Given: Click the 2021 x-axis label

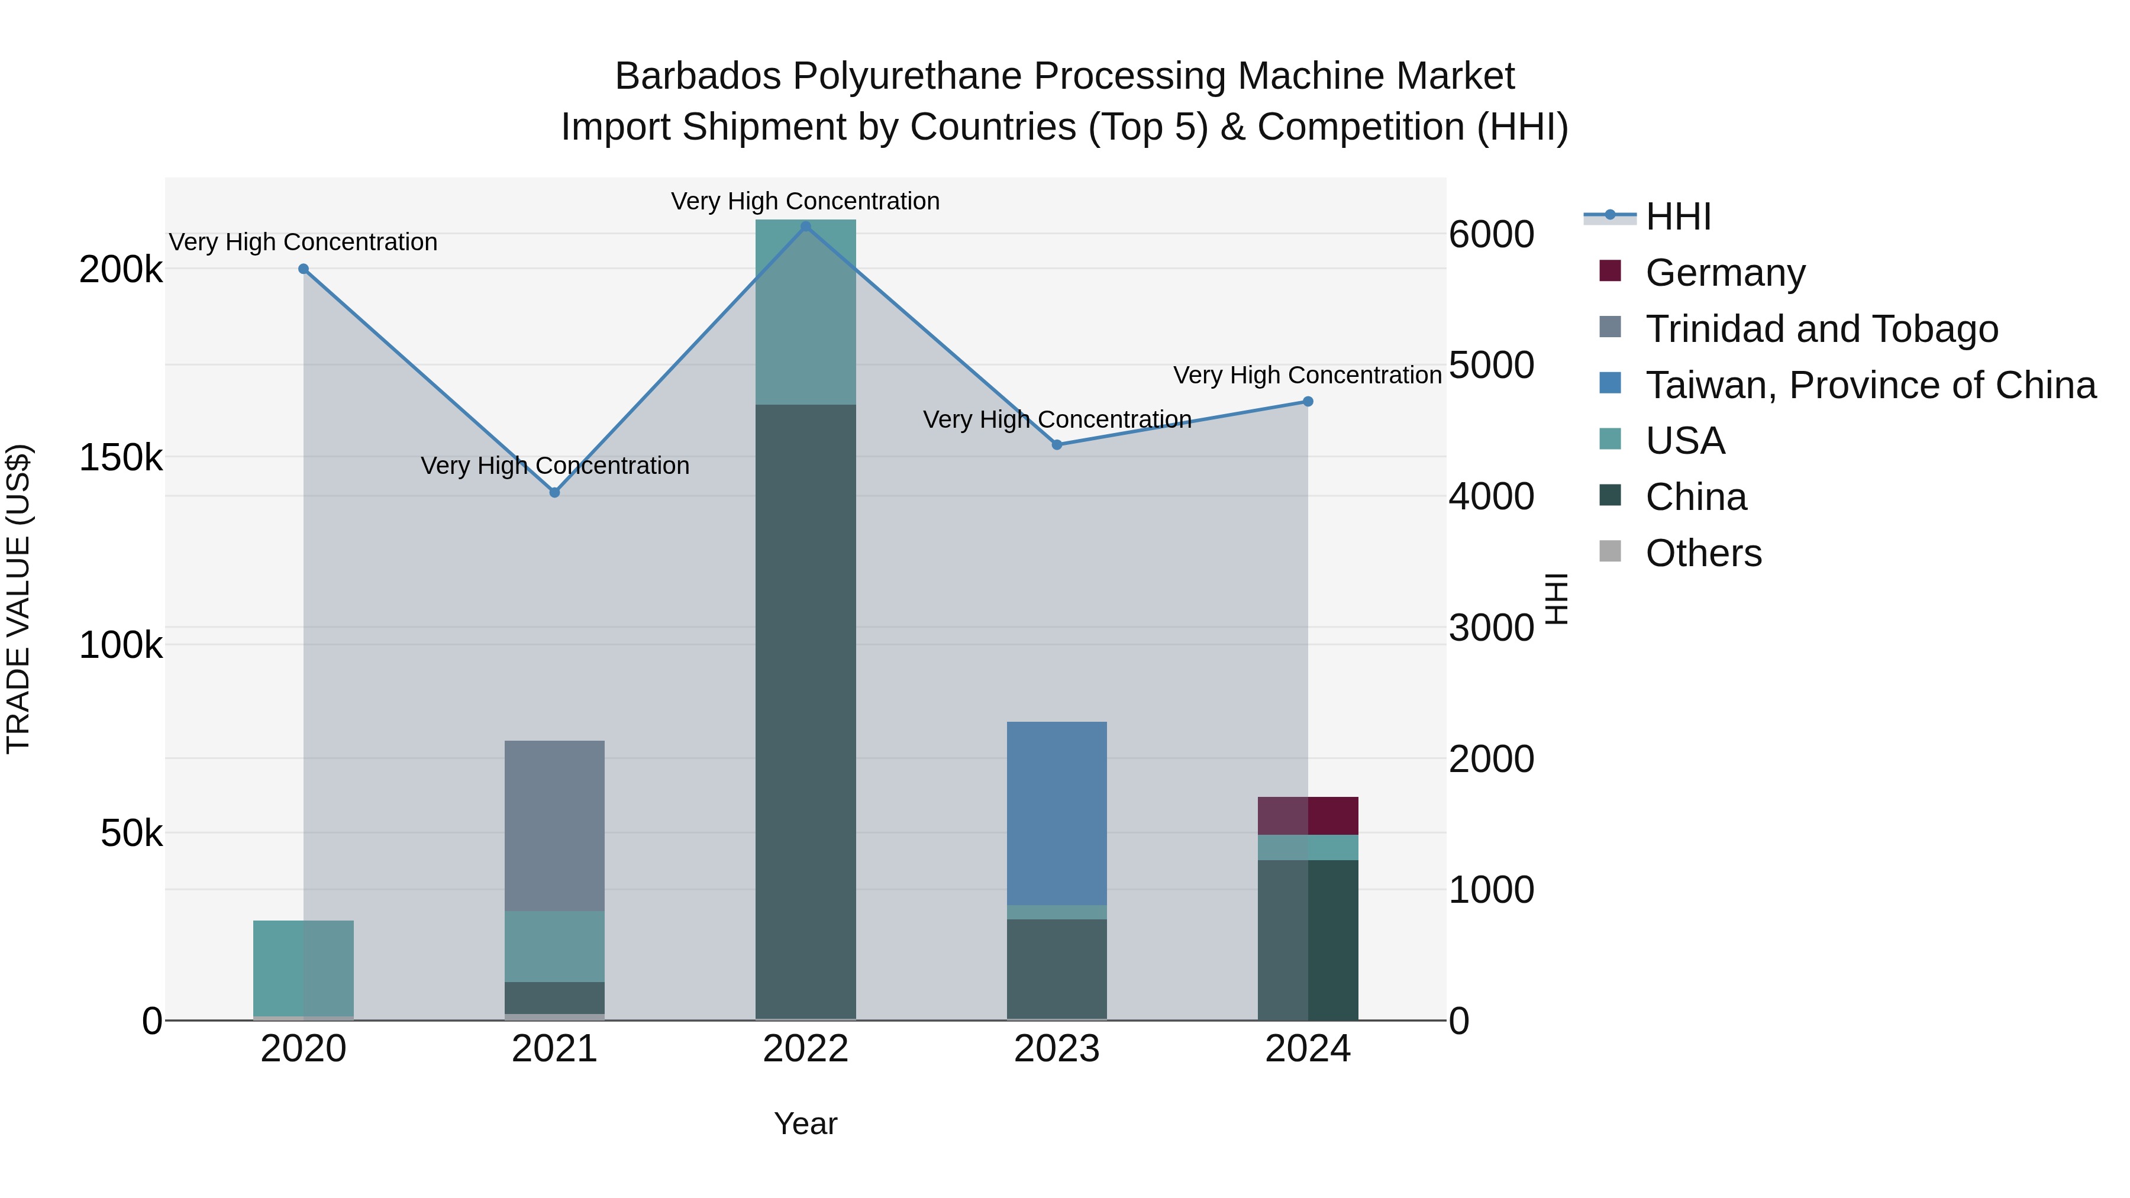Looking at the screenshot, I should click(x=555, y=1049).
